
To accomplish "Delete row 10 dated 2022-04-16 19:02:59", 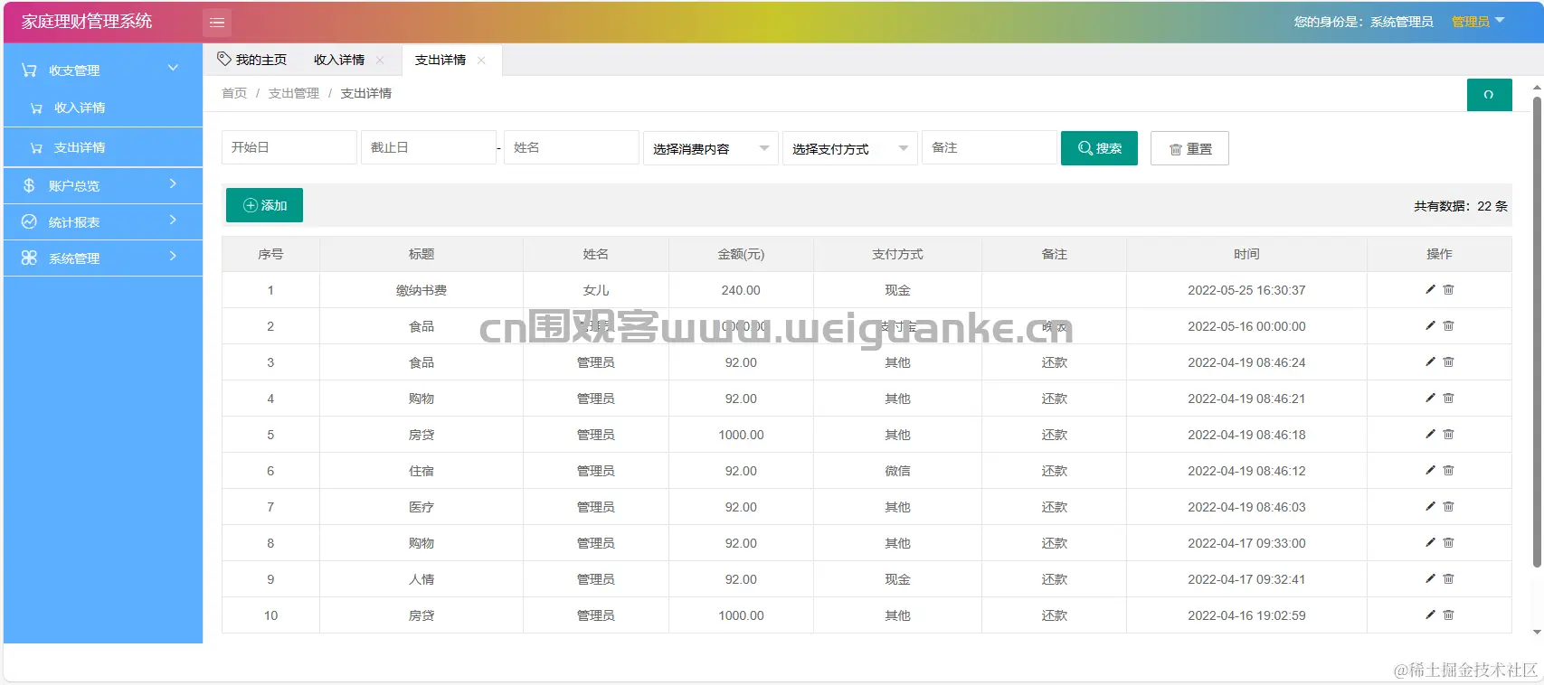I will 1448,615.
